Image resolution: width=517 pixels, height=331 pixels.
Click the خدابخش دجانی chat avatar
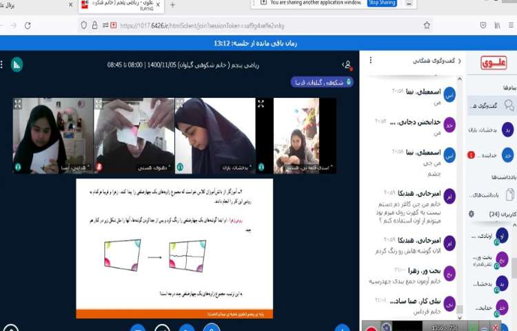tap(449, 125)
